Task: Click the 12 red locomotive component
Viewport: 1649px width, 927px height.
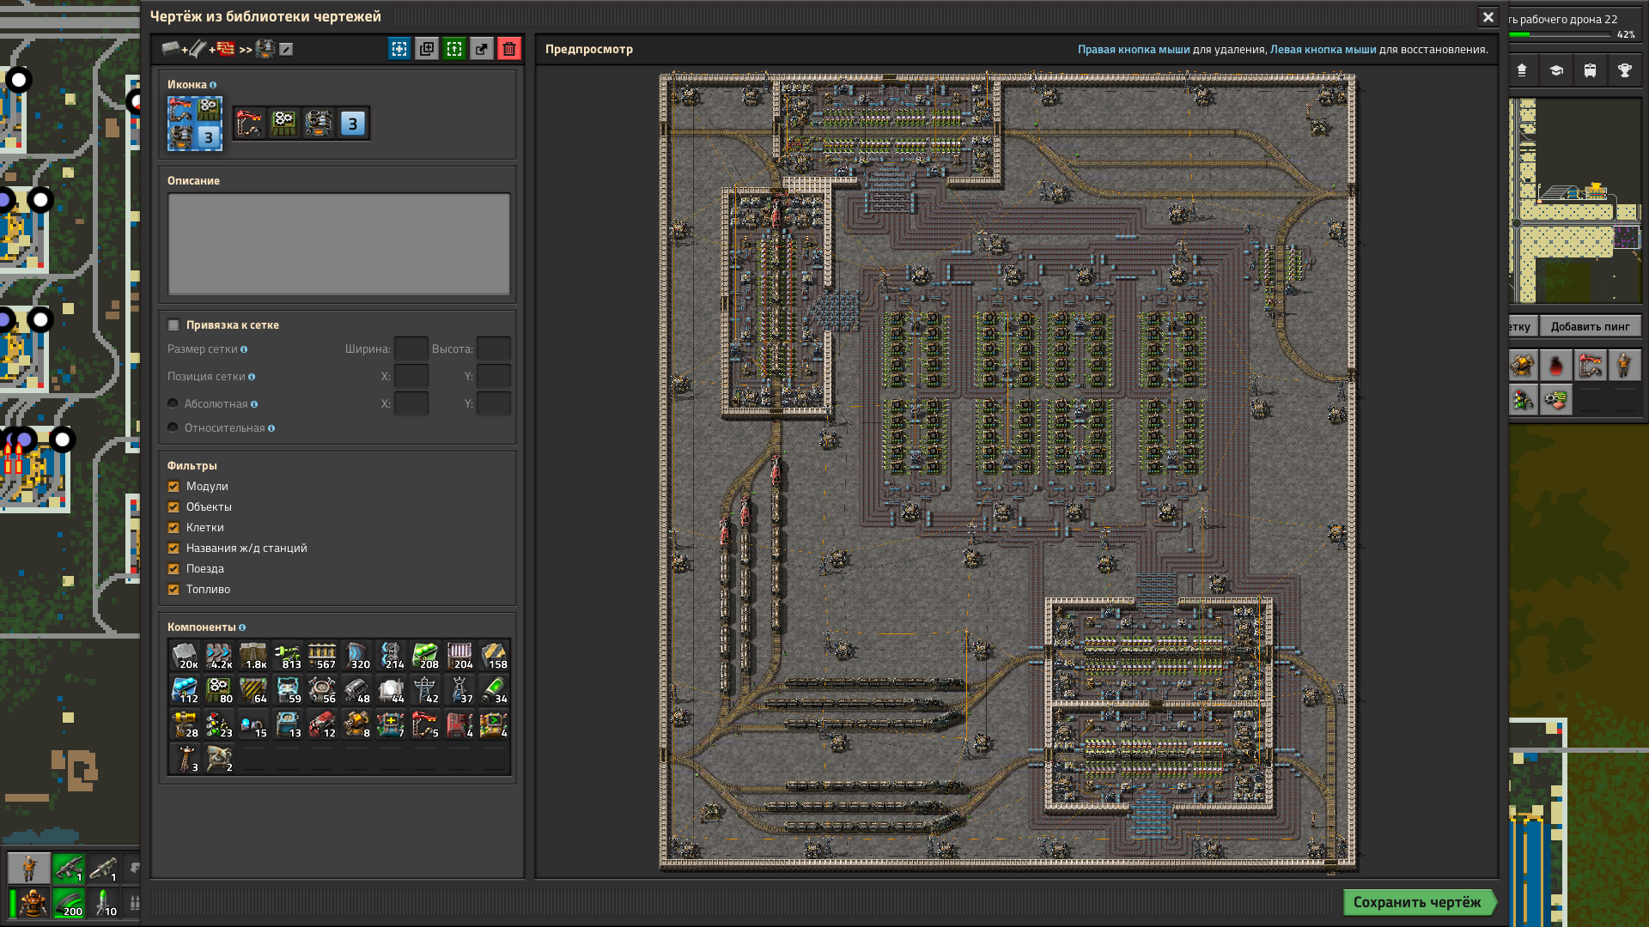Action: (322, 724)
